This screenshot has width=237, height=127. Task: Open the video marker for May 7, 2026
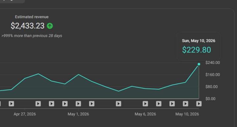[x=159, y=104]
